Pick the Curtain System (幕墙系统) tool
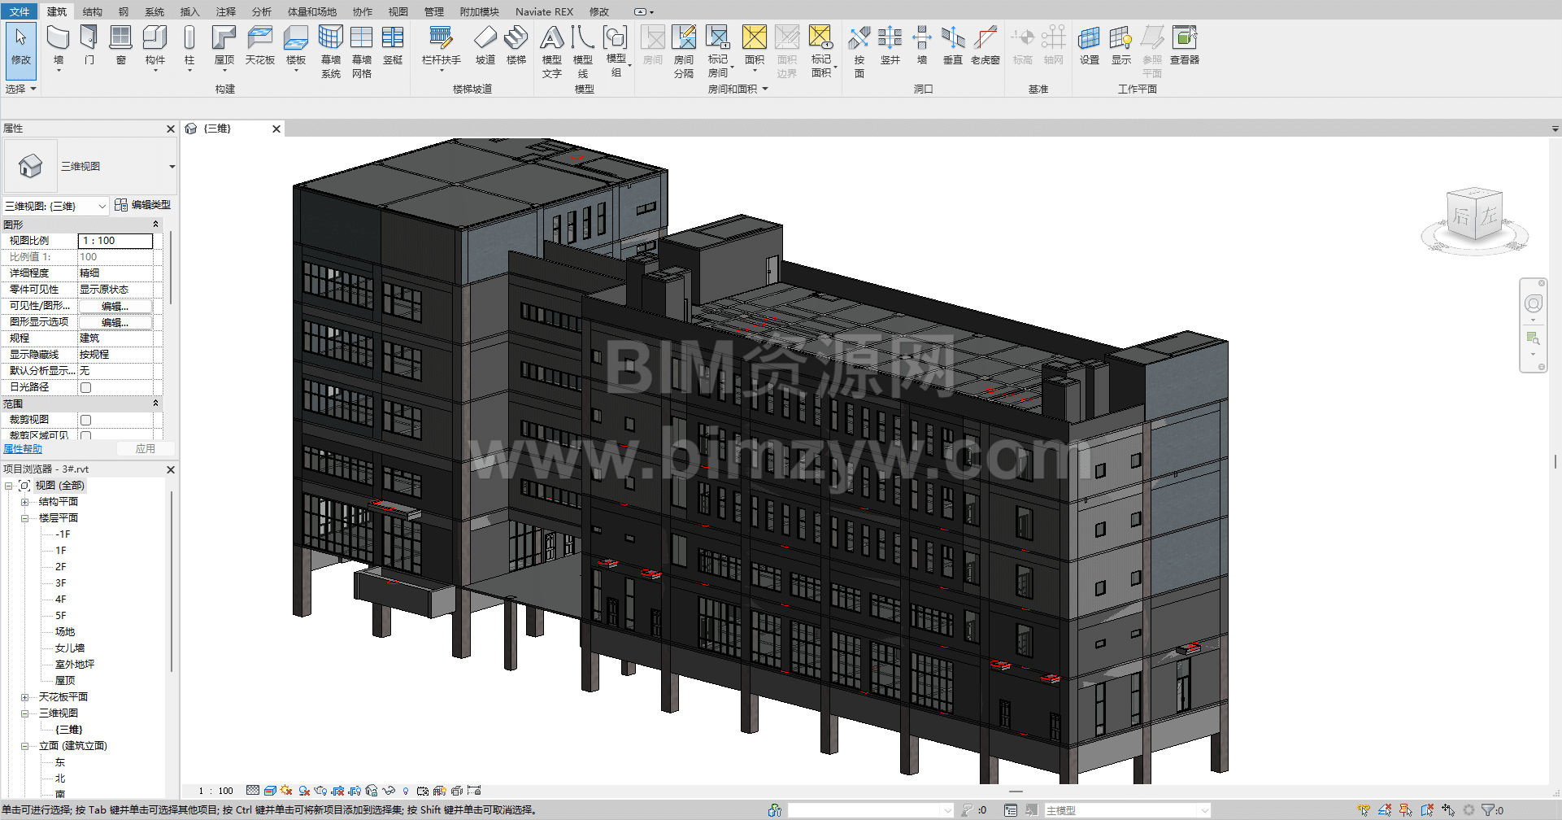Viewport: 1562px width, 820px height. click(x=330, y=51)
